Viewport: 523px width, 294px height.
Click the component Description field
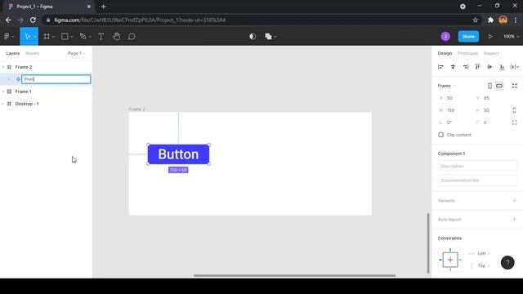click(477, 166)
